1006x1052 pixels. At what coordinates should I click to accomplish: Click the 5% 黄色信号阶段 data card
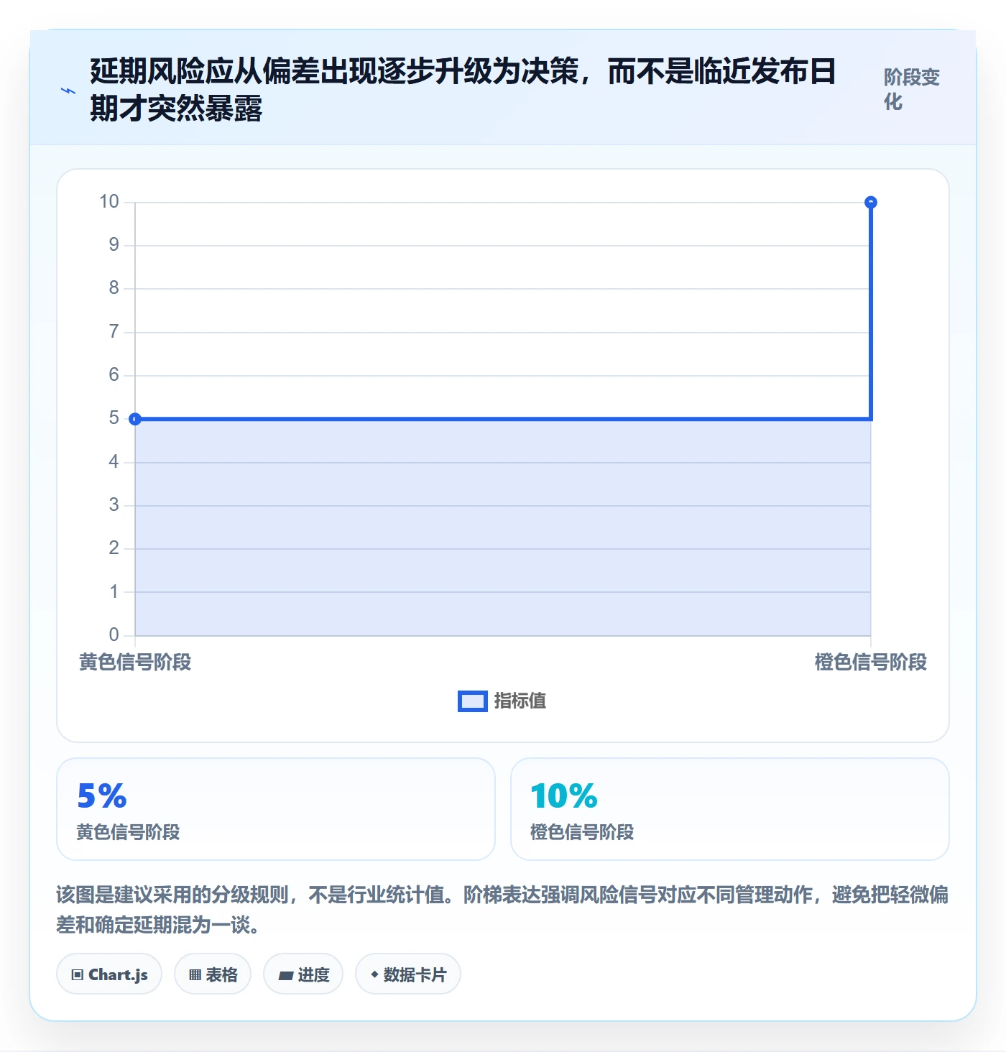276,809
